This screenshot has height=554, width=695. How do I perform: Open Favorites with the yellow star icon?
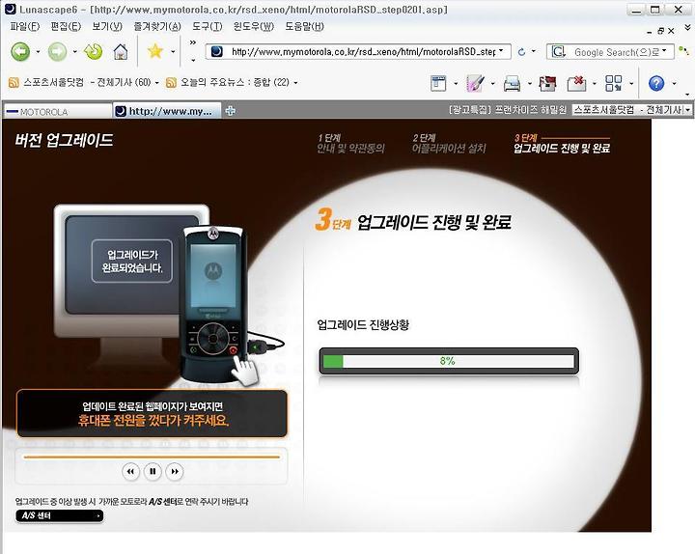155,51
